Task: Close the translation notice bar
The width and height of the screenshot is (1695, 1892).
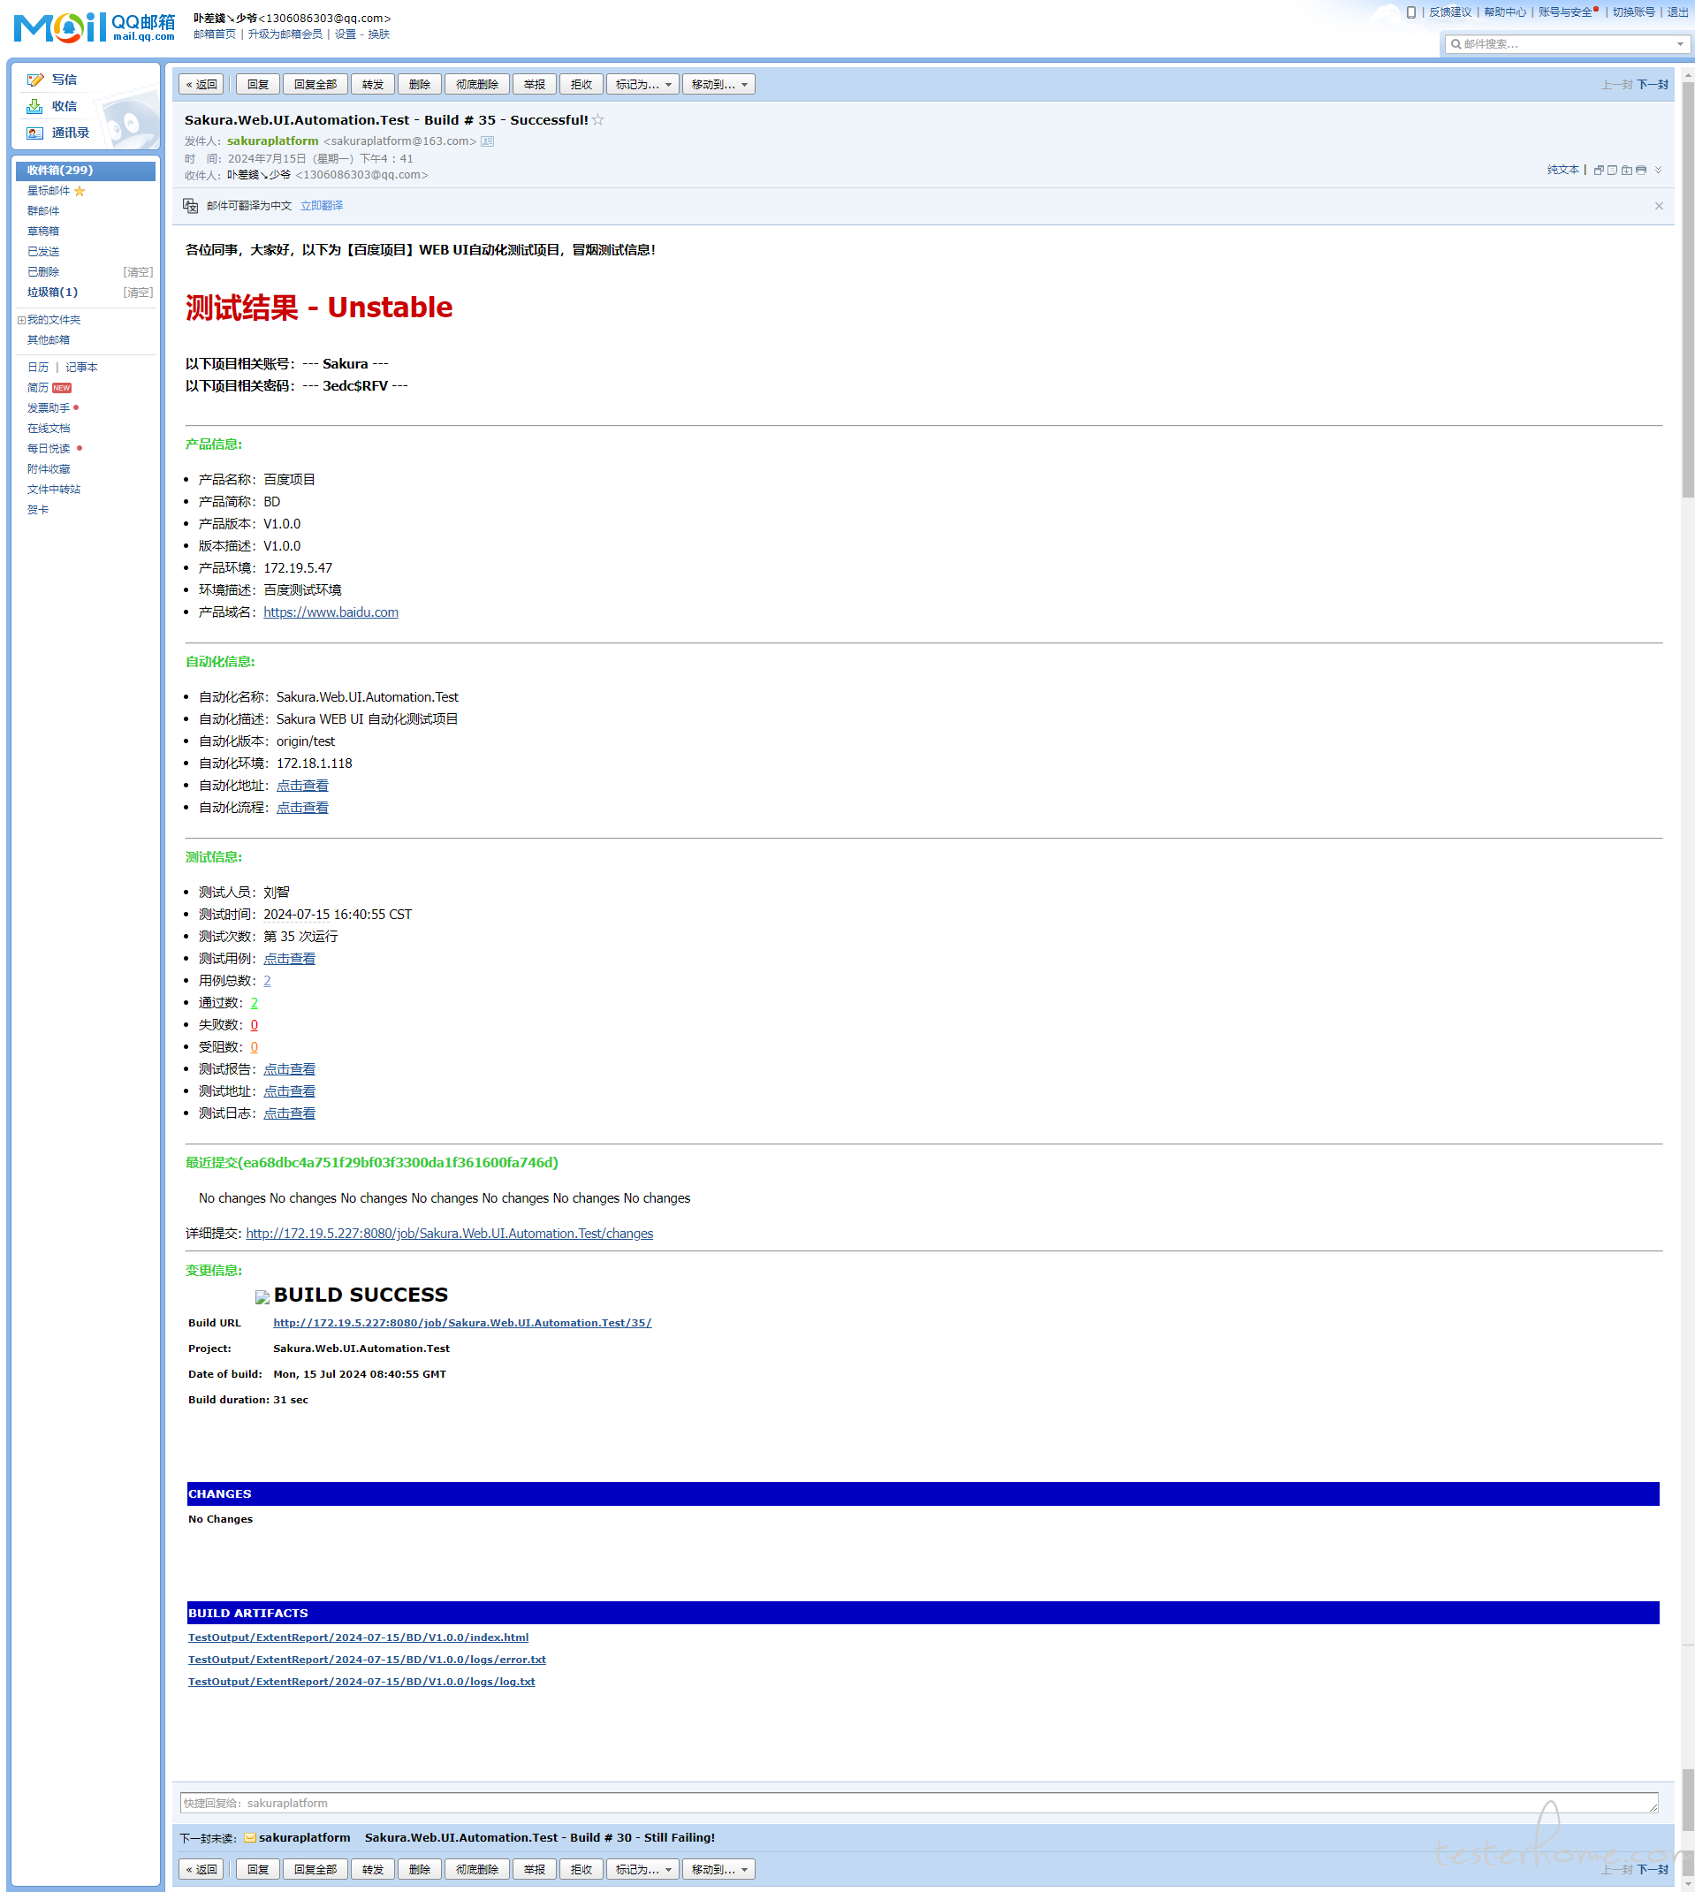Action: click(x=1659, y=206)
